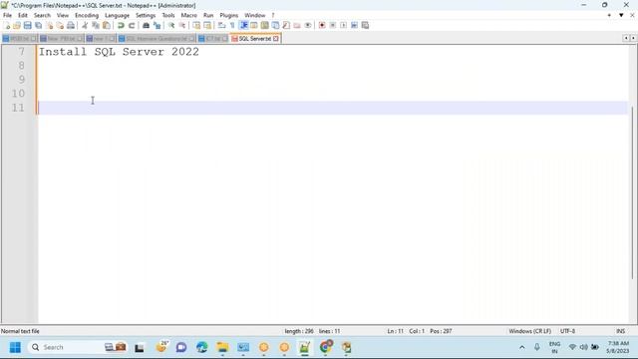The image size is (638, 359).
Task: Open Folder as Workspace panel
Action: point(297,25)
